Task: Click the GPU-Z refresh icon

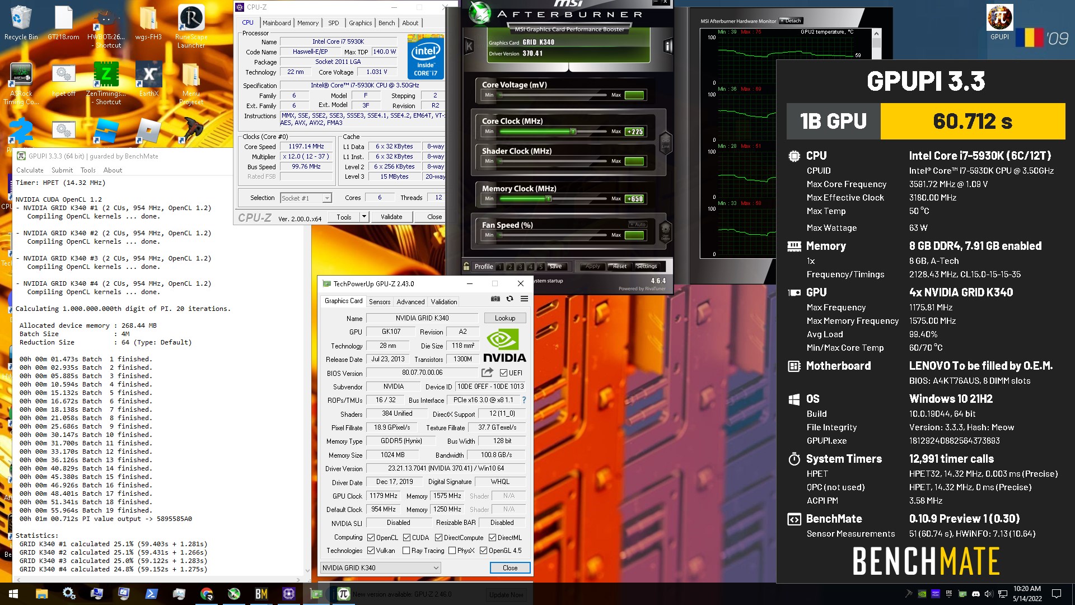Action: click(x=510, y=299)
